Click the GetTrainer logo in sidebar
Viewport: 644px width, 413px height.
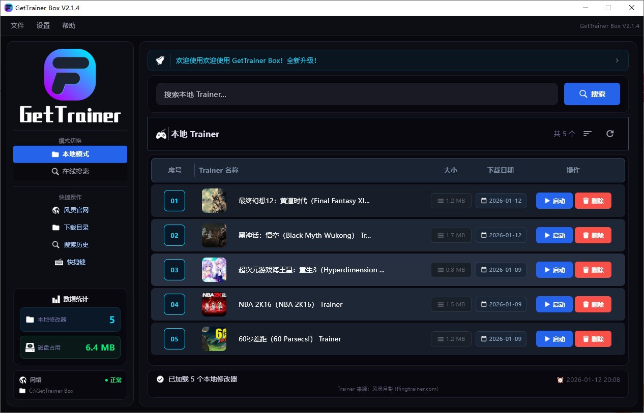[x=70, y=86]
